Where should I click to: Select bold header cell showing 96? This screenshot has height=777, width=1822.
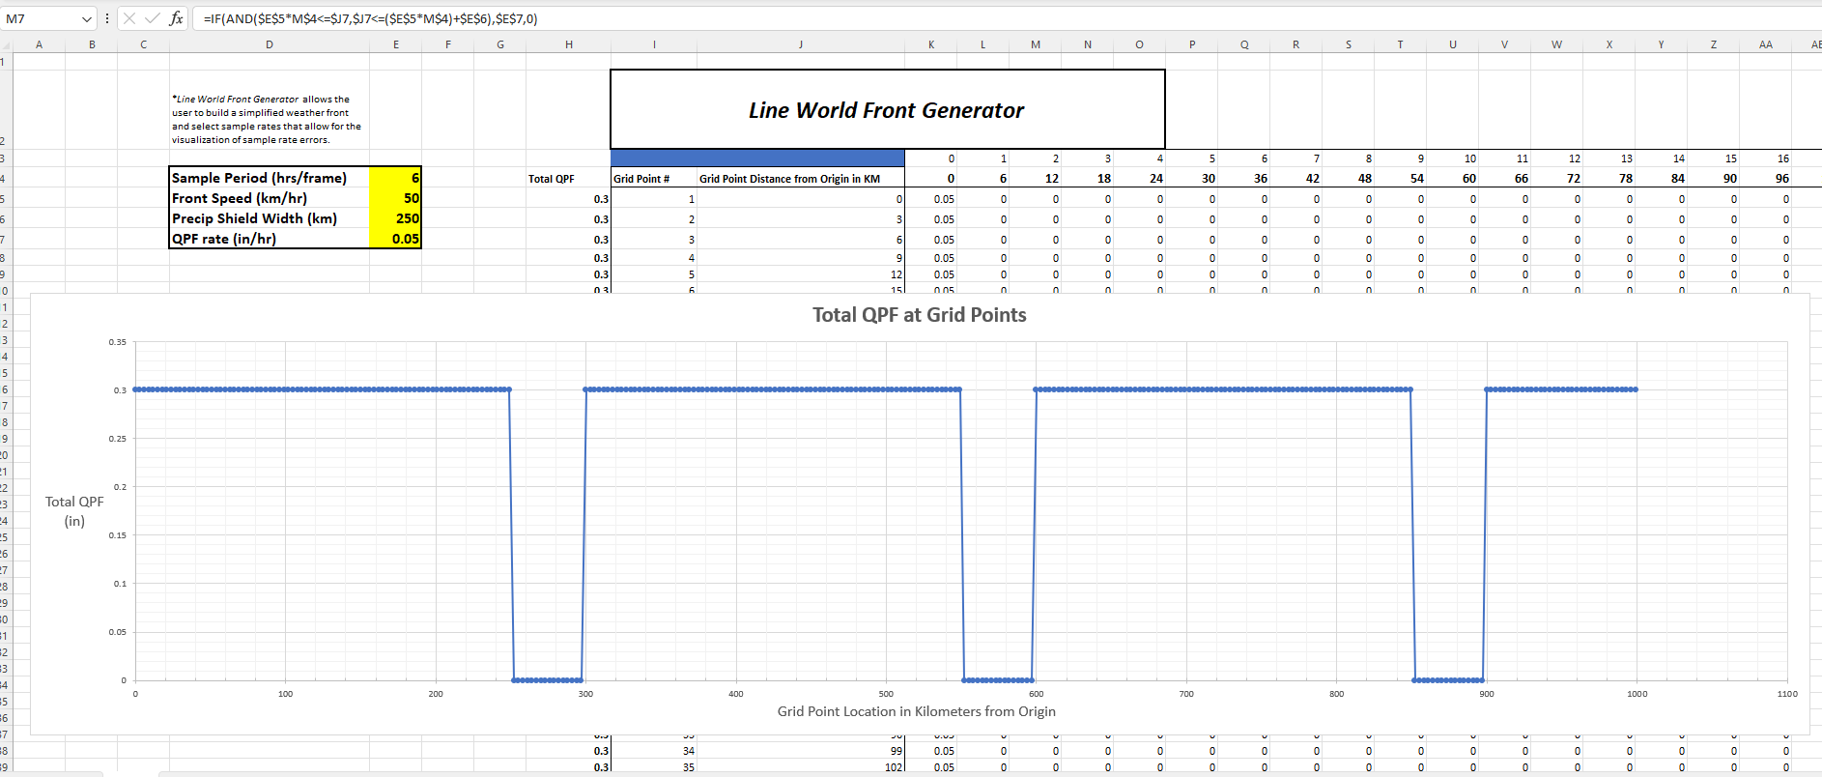click(x=1766, y=179)
